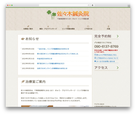This screenshot has width=136, height=115.
Task: Click the green browser maximize button
Action: click(12, 5)
